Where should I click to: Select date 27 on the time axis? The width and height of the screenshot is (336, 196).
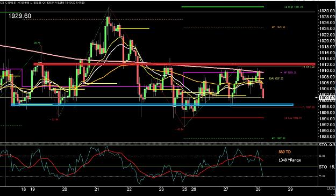pyautogui.click(x=226, y=189)
